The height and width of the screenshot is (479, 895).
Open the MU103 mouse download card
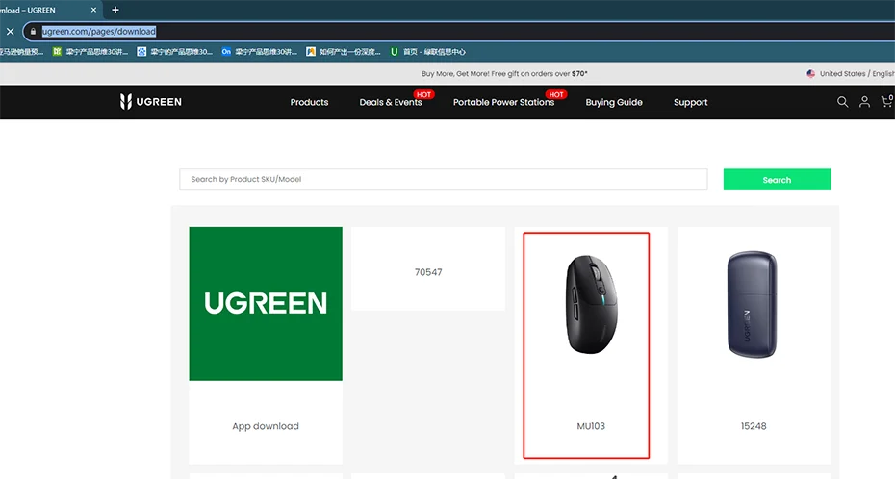coord(586,345)
